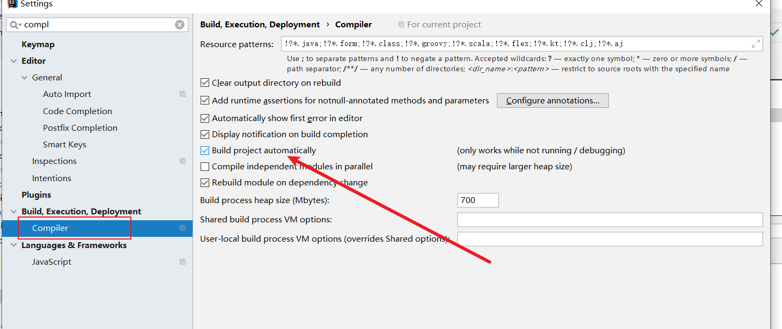Image resolution: width=782 pixels, height=329 pixels.
Task: Collapse Languages & Frameworks section
Action: click(x=13, y=245)
